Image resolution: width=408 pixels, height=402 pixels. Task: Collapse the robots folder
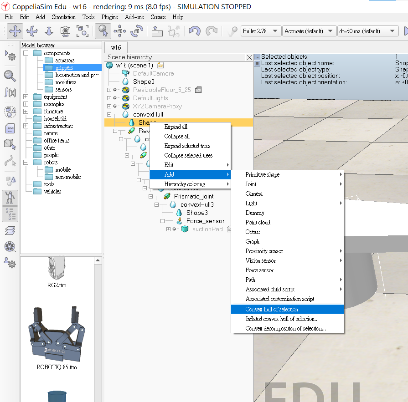[26, 162]
